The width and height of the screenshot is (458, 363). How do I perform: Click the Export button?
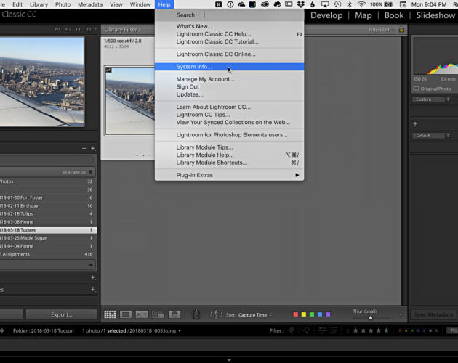[x=61, y=314]
